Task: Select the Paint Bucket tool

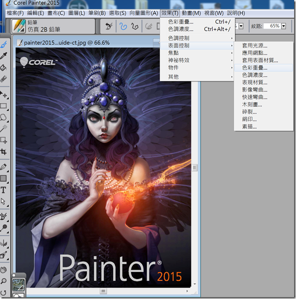Action: click(4, 67)
